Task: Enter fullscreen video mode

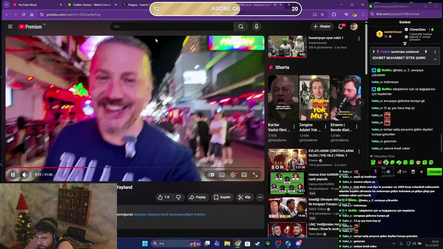Action: [x=255, y=175]
